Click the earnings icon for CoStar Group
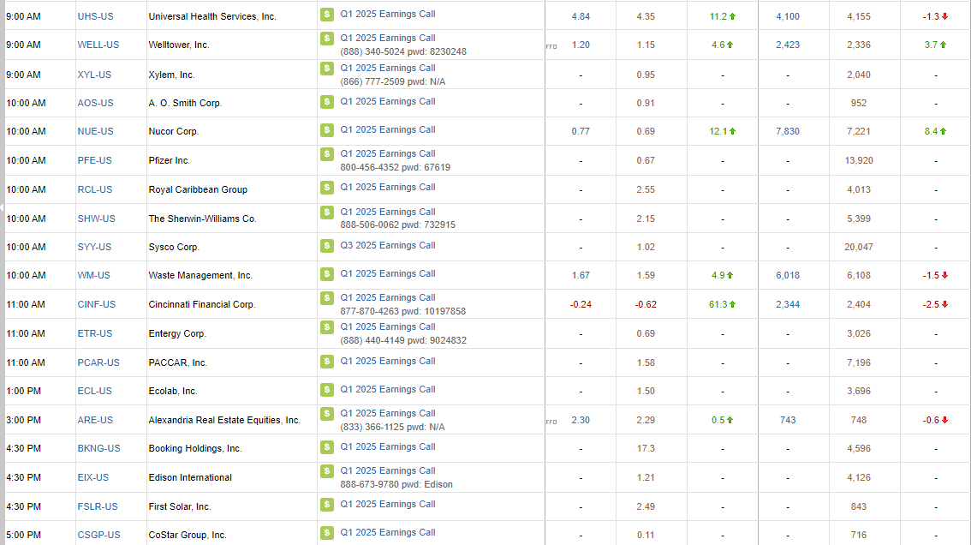This screenshot has width=971, height=545. click(327, 533)
